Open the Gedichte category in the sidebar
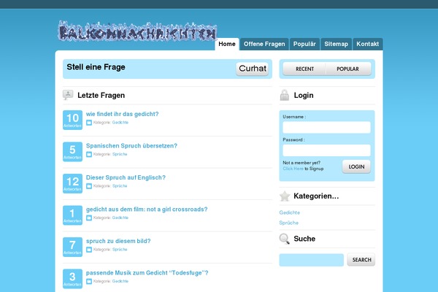The width and height of the screenshot is (438, 292). coord(289,212)
